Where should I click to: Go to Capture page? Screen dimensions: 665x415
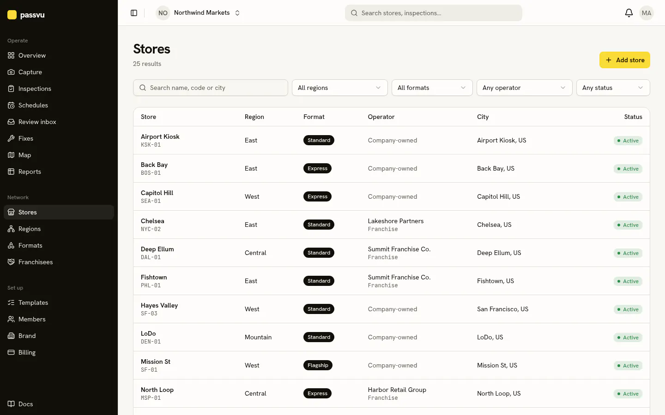[x=59, y=72]
